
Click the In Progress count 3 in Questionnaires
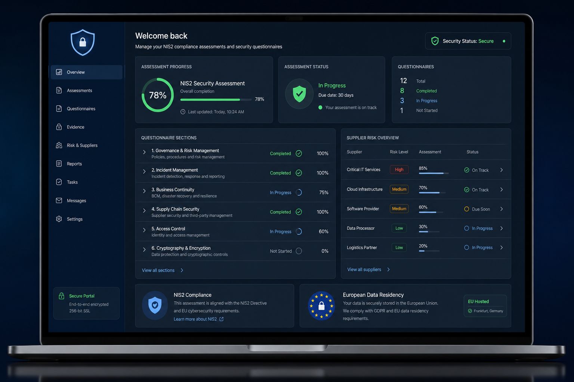coord(402,101)
